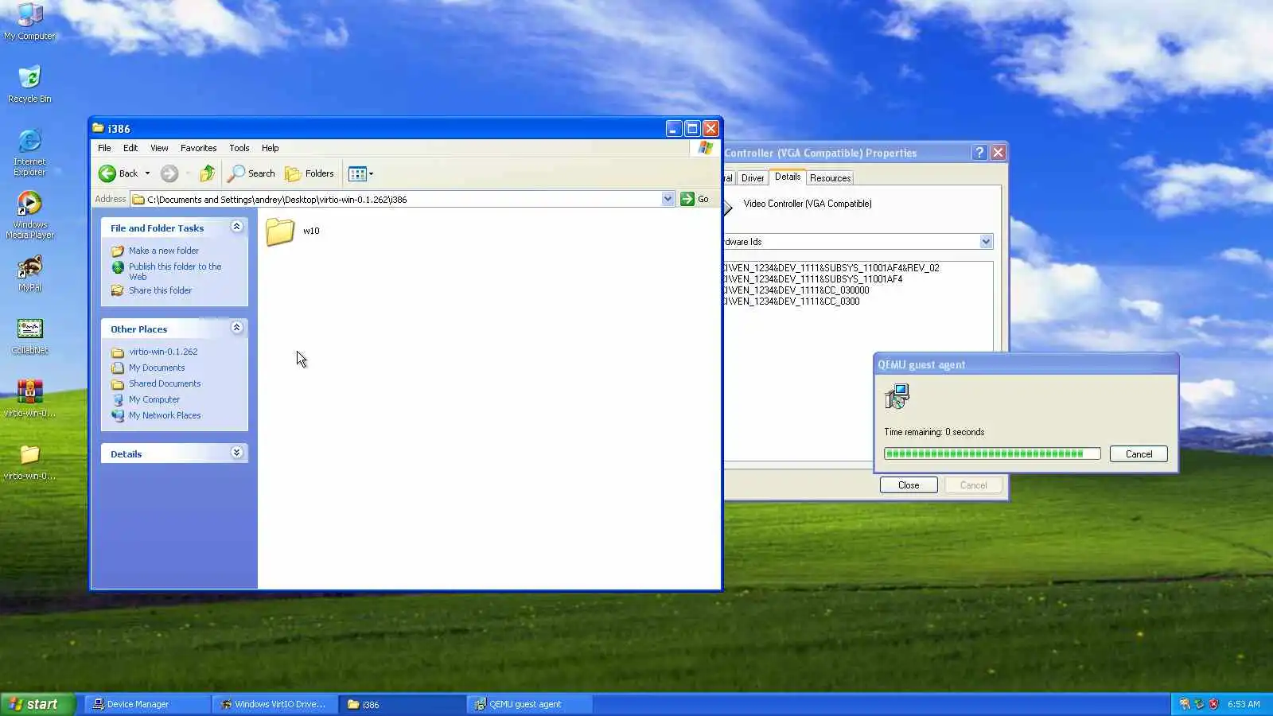
Task: Open My Network Places link
Action: [165, 415]
